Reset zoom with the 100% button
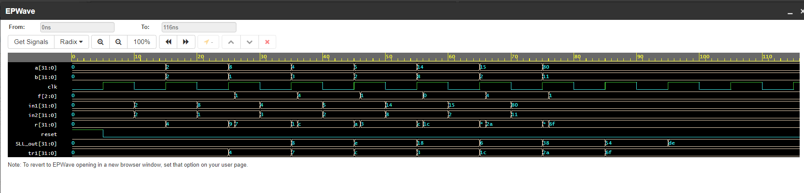The width and height of the screenshot is (804, 193). [142, 42]
